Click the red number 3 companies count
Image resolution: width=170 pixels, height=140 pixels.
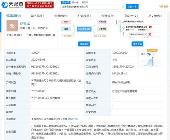pyautogui.click(x=26, y=28)
